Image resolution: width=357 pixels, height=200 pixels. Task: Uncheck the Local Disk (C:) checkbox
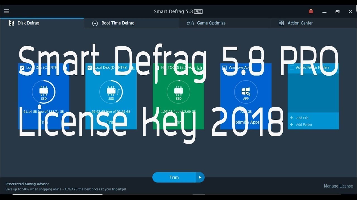pos(22,67)
